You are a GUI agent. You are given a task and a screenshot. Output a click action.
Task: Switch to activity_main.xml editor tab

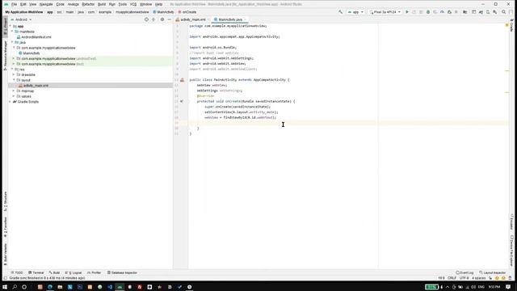(192, 19)
